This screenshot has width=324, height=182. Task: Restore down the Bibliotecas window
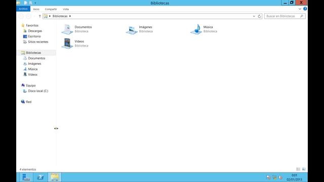click(292, 3)
